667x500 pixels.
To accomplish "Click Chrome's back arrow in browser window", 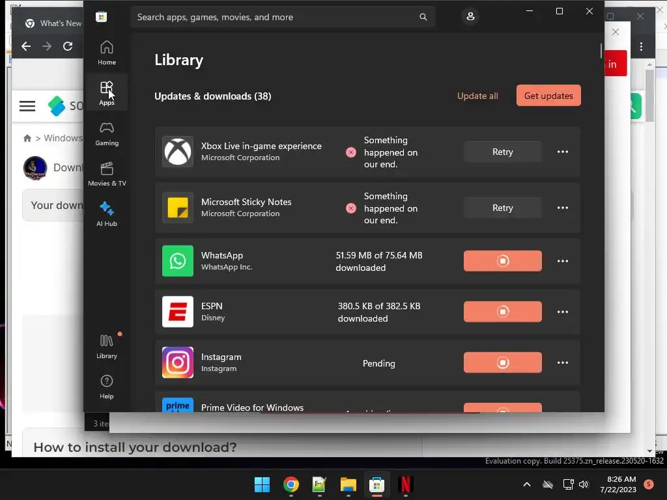I will (26, 46).
